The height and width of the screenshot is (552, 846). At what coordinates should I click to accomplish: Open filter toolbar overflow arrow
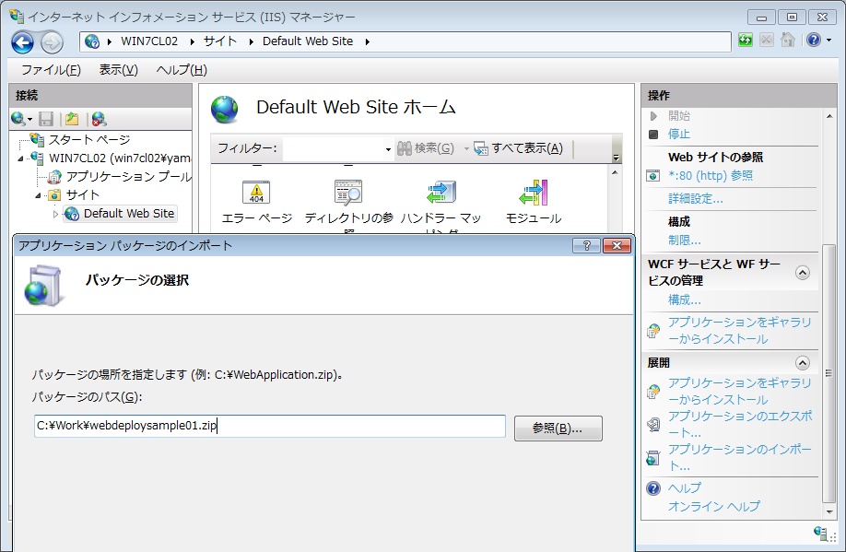(x=616, y=157)
